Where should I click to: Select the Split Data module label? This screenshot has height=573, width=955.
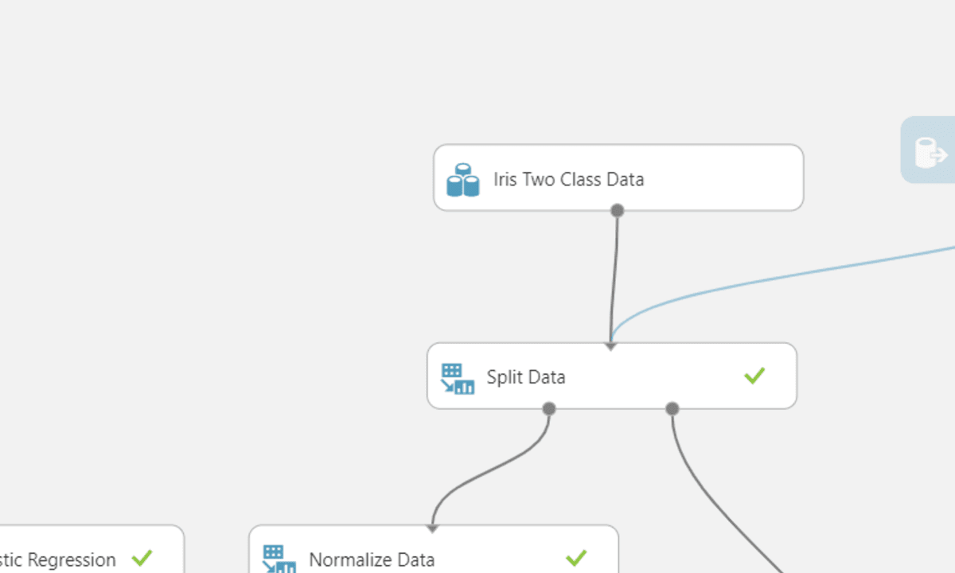click(526, 376)
